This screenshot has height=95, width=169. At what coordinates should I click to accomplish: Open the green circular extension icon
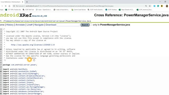point(158,6)
